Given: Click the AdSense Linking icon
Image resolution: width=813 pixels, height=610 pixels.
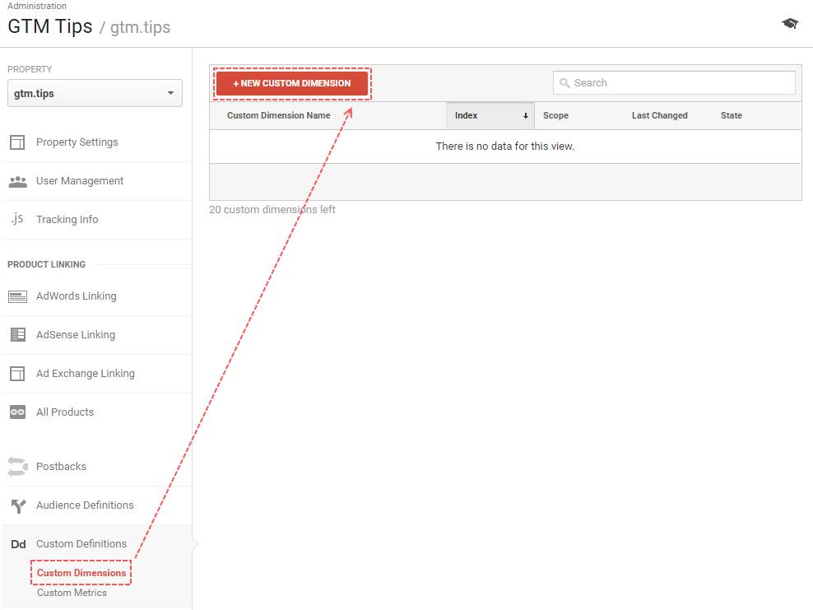Looking at the screenshot, I should tap(17, 334).
